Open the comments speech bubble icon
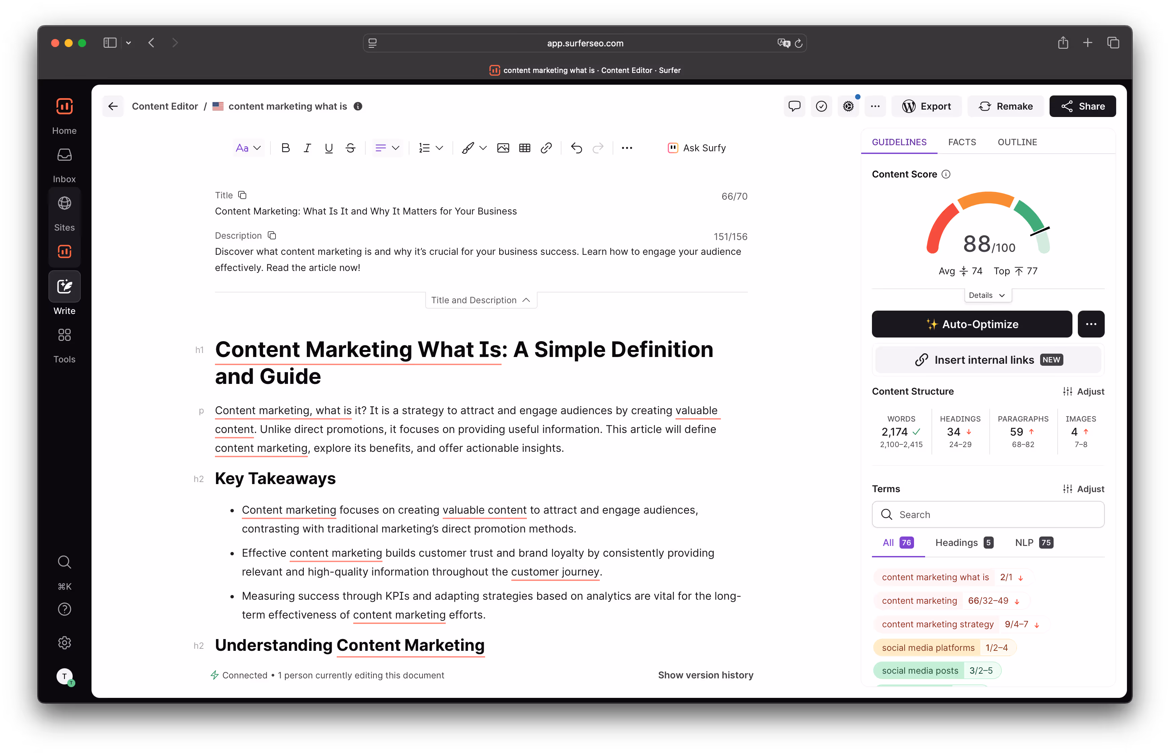 coord(794,106)
